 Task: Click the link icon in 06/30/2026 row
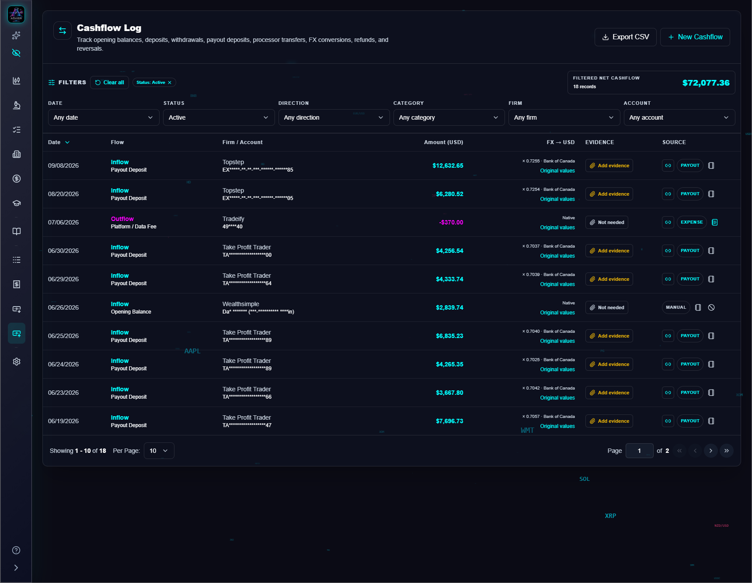coord(668,251)
